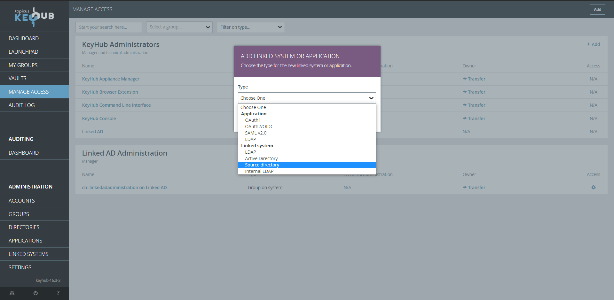
Task: Click the search input field
Action: click(109, 27)
